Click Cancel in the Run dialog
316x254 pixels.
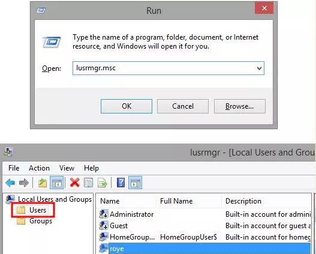[183, 106]
